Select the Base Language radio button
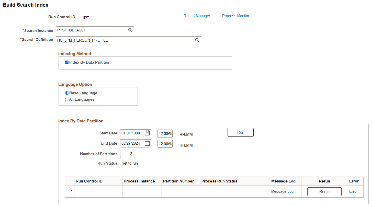Viewport: 372px width, 207px height. pyautogui.click(x=66, y=93)
